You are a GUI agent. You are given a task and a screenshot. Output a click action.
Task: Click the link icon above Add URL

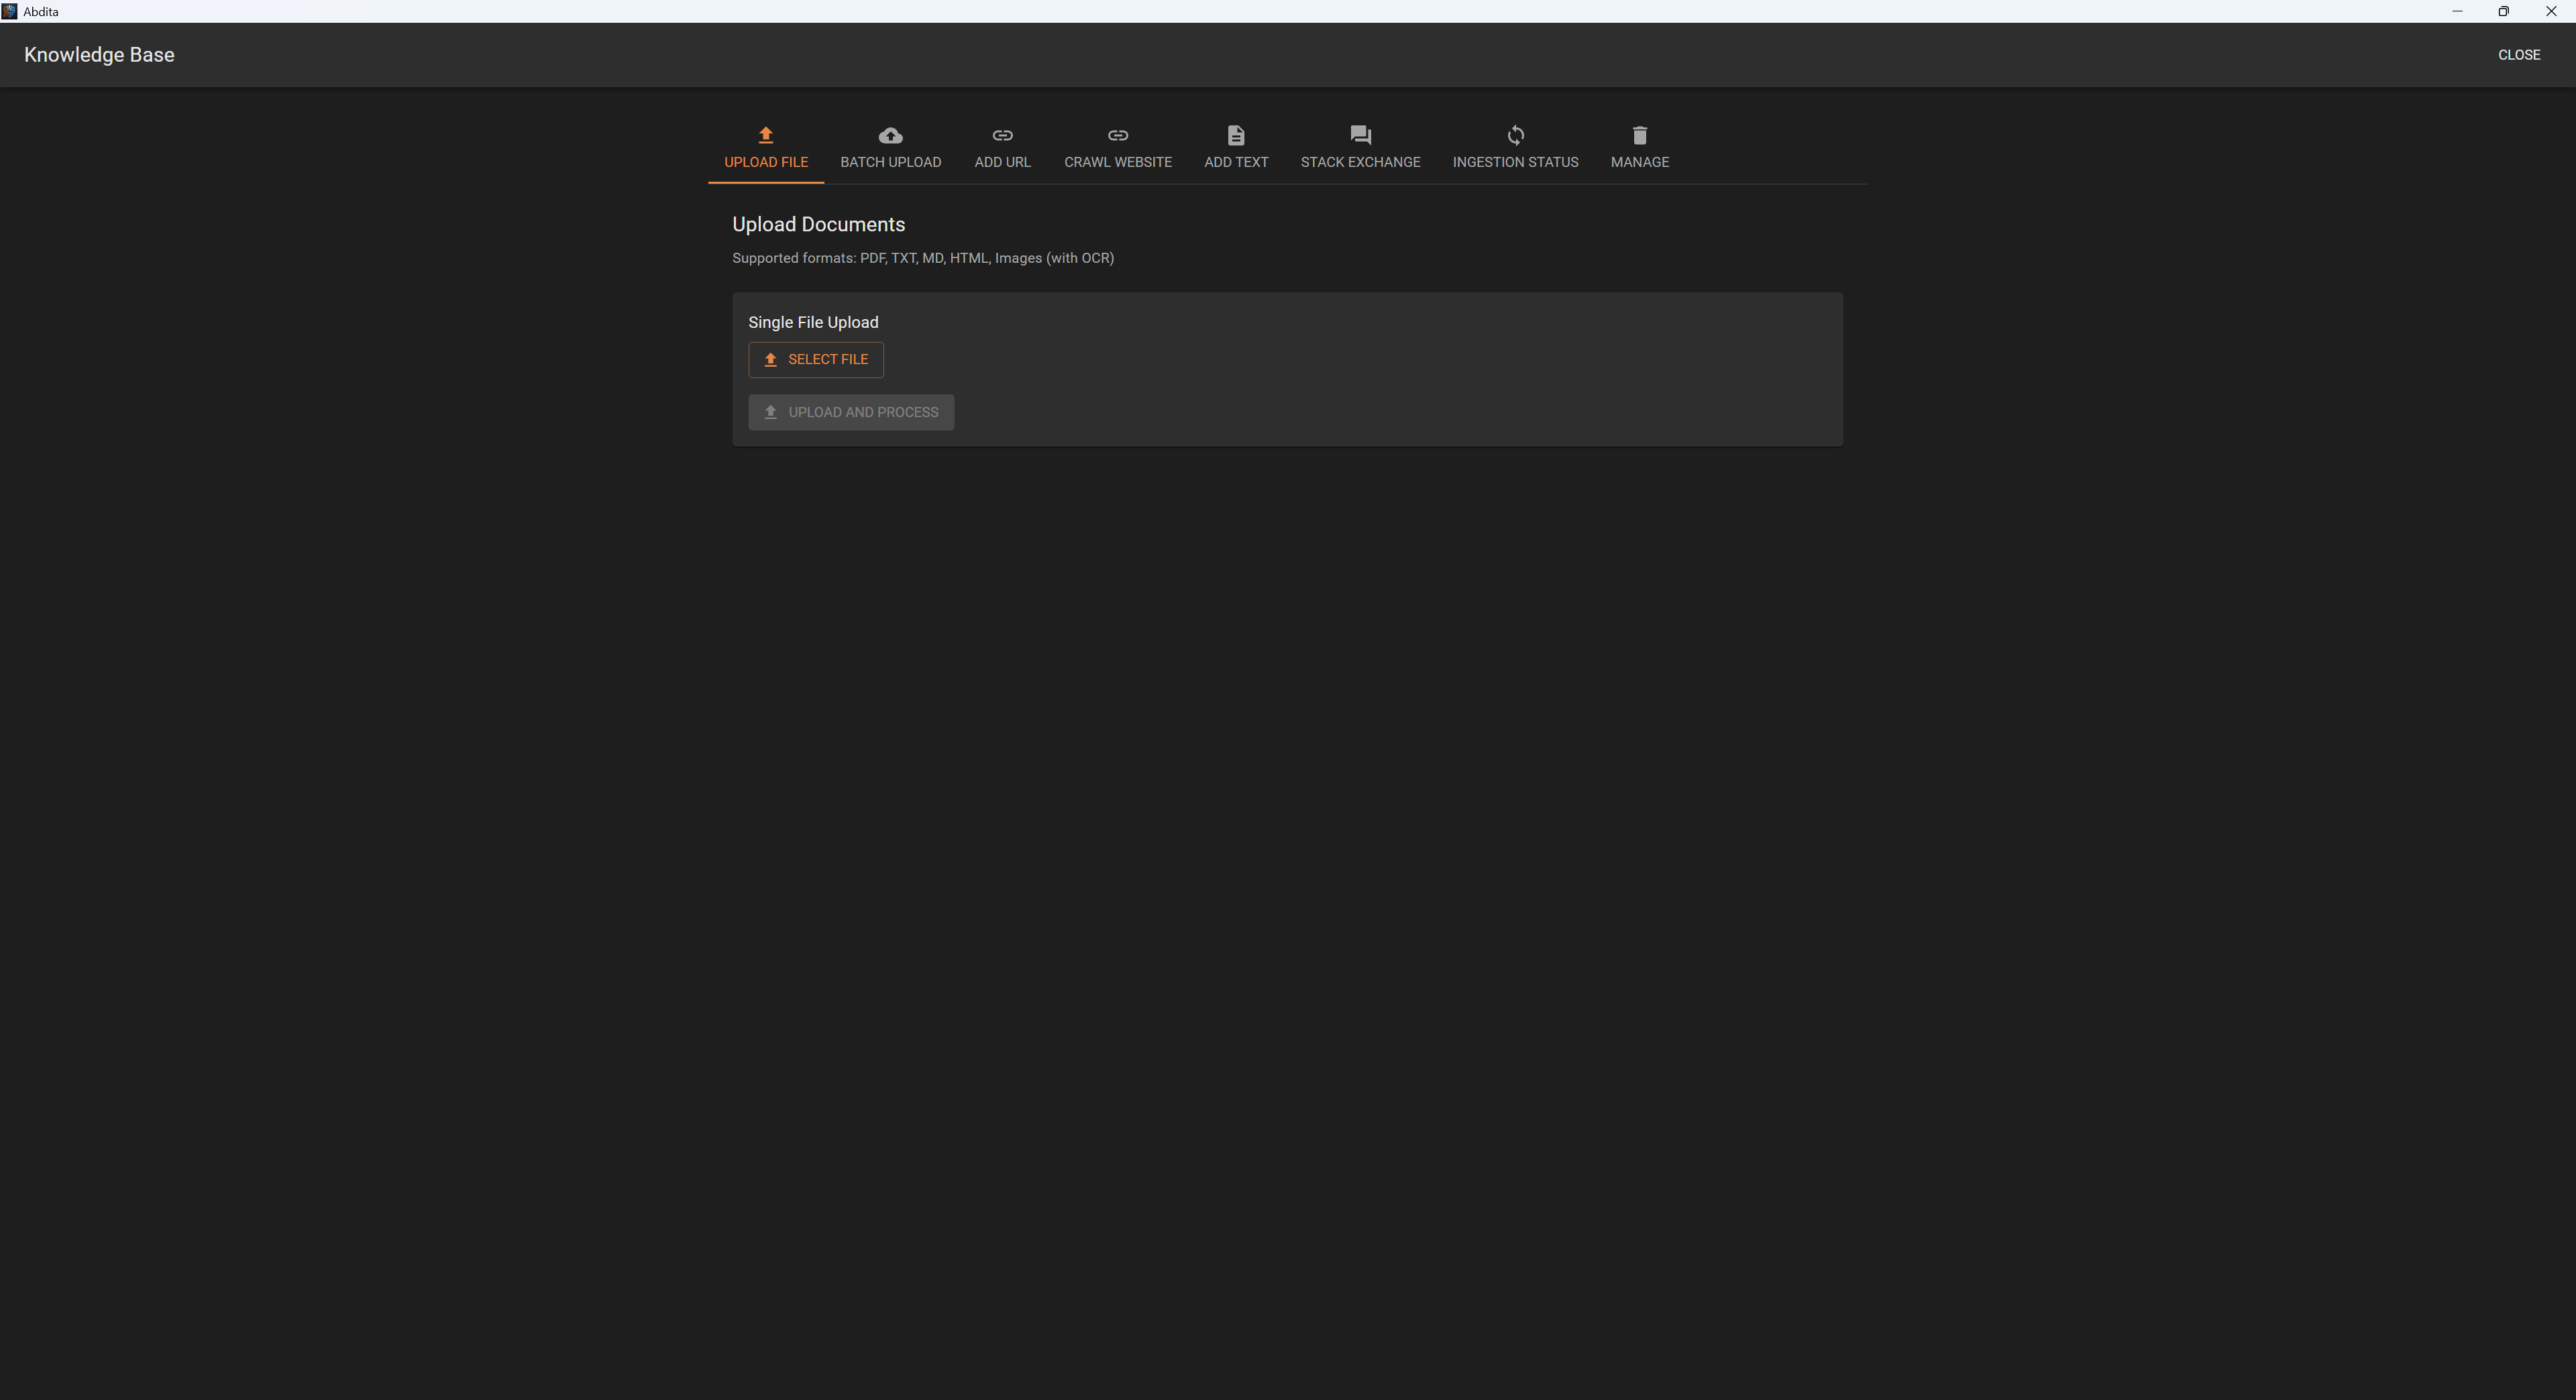click(x=1002, y=135)
